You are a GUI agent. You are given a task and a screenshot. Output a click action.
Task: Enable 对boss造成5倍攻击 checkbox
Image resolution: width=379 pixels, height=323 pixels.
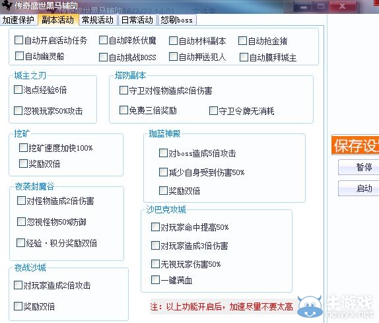(x=163, y=153)
